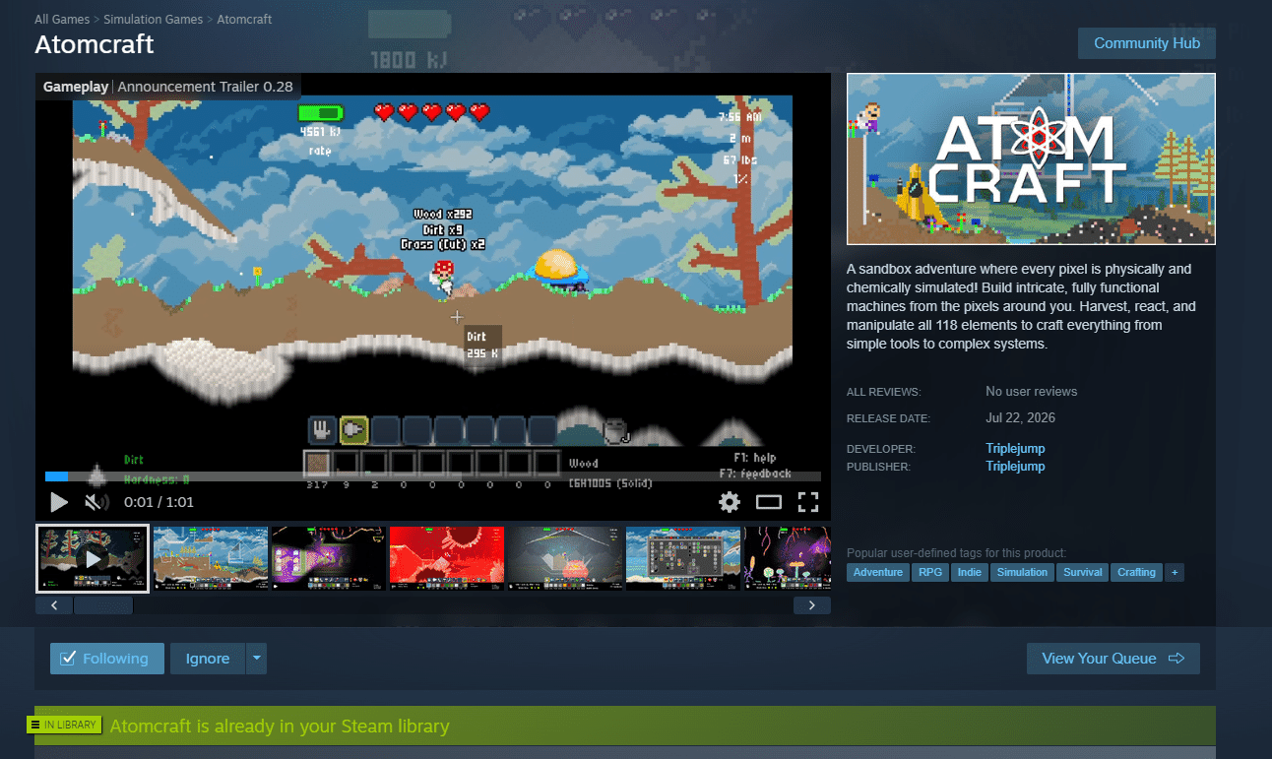Open Simulation Games breadcrumb
Image resolution: width=1272 pixels, height=759 pixels.
[x=153, y=20]
